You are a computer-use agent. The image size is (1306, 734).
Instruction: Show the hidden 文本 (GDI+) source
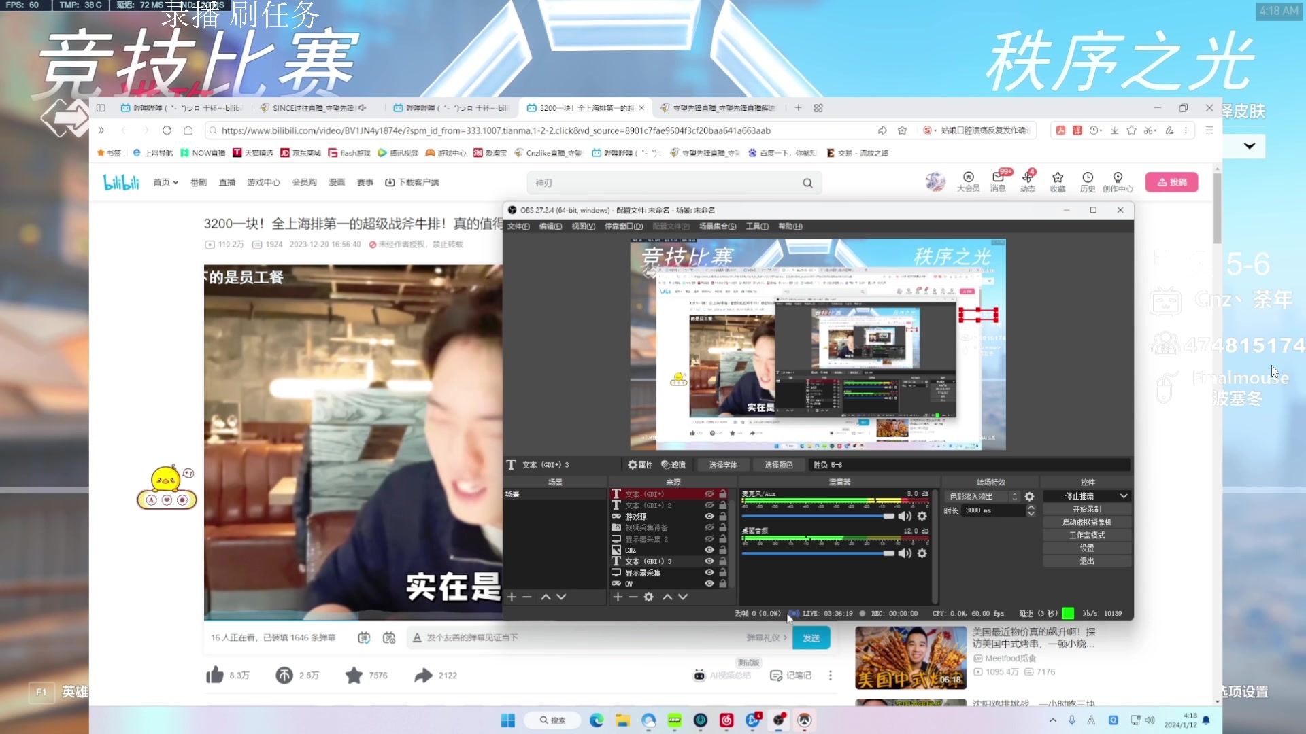(x=709, y=495)
